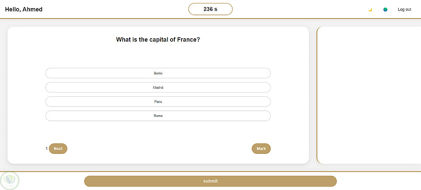Go to the Next question
The image size is (421, 190).
click(58, 148)
